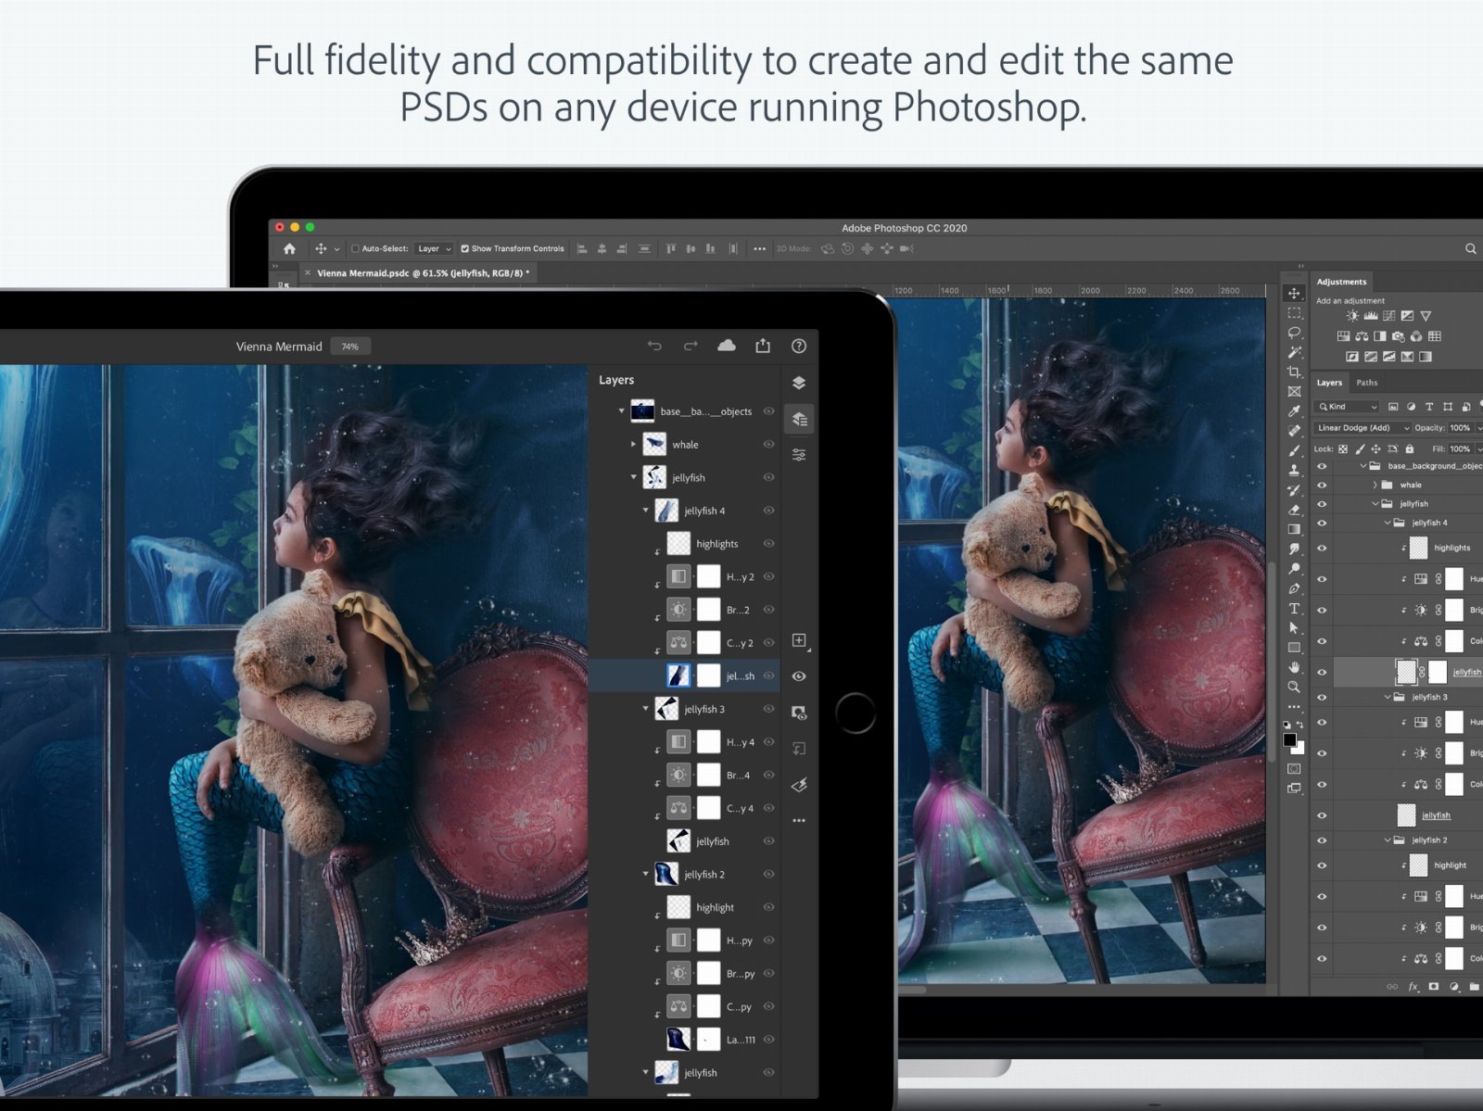1483x1111 pixels.
Task: Click the Fill 100% field
Action: (1460, 448)
